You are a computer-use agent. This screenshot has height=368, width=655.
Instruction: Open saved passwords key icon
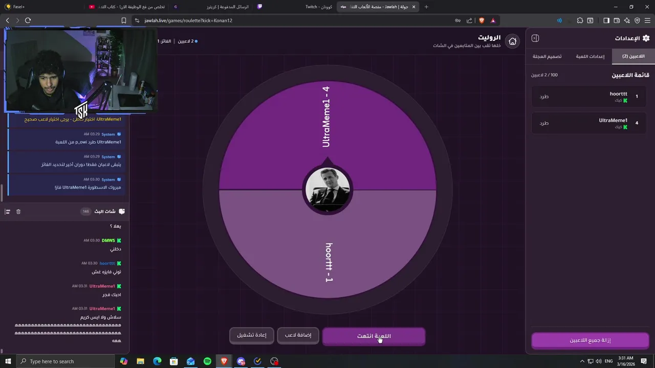pyautogui.click(x=457, y=20)
